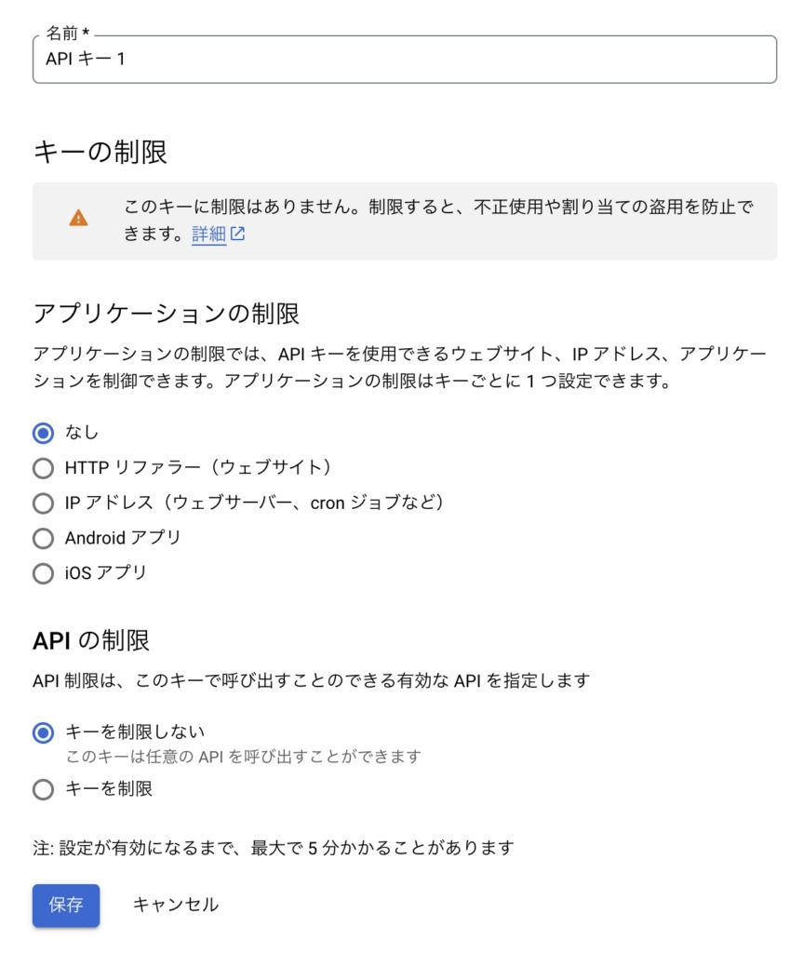
Task: Focus the 名前 input field
Action: click(405, 59)
